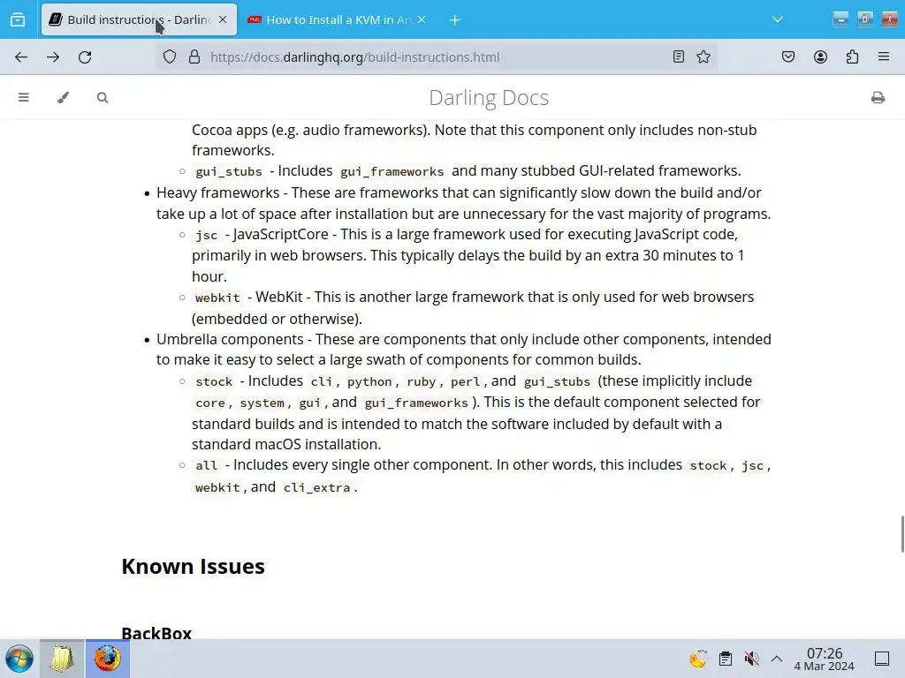Open Firefox account menu
The width and height of the screenshot is (905, 678).
click(820, 56)
